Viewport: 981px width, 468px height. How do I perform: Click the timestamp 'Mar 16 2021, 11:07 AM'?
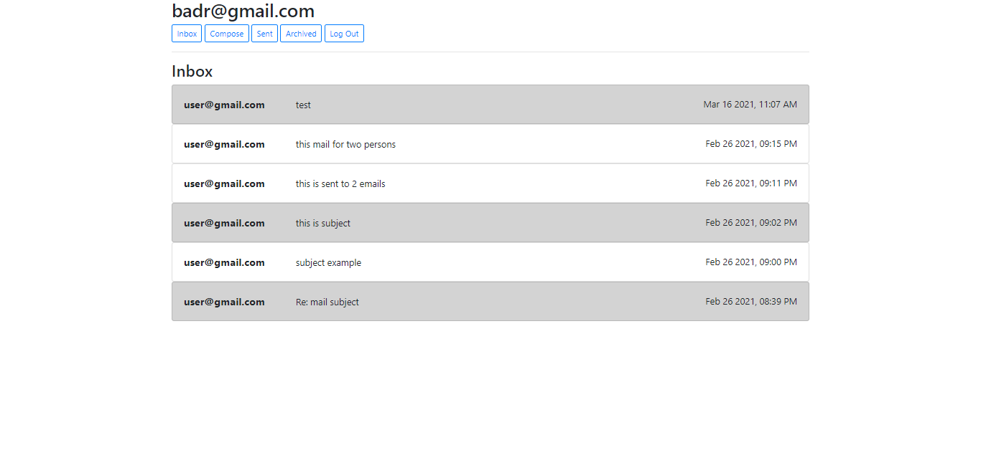coord(750,104)
